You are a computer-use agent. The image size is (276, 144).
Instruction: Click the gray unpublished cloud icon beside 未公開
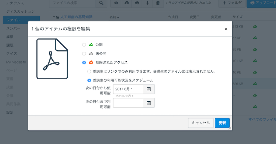91,54
